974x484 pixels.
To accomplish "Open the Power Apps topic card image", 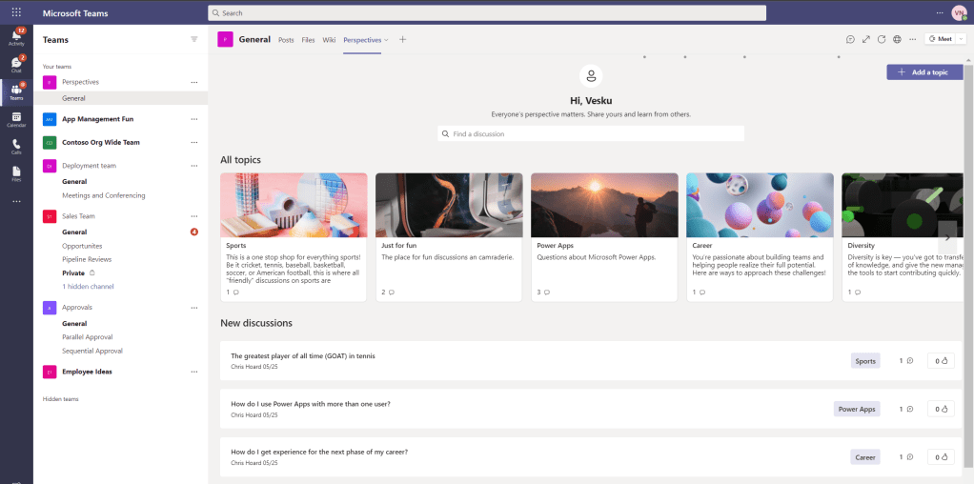I will 604,205.
